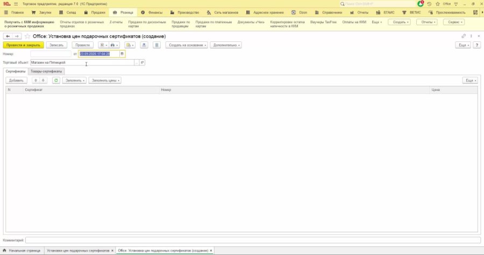Move row down arrow
Viewport: 484px width, 255px height.
pyautogui.click(x=43, y=81)
